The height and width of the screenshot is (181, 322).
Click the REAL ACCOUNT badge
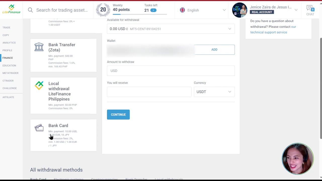click(x=262, y=12)
